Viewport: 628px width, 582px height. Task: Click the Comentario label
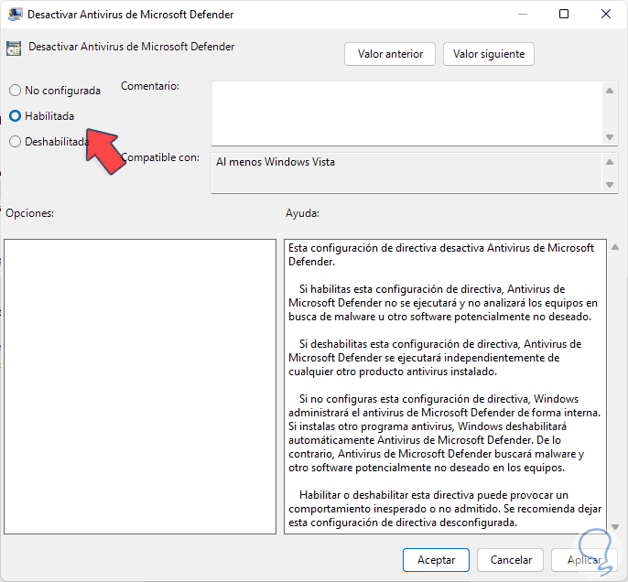tap(150, 86)
